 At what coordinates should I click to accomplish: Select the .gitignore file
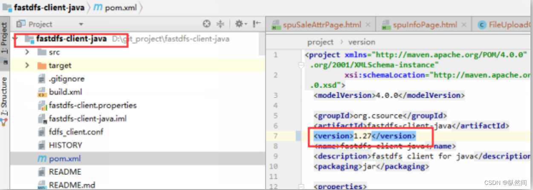(x=67, y=79)
